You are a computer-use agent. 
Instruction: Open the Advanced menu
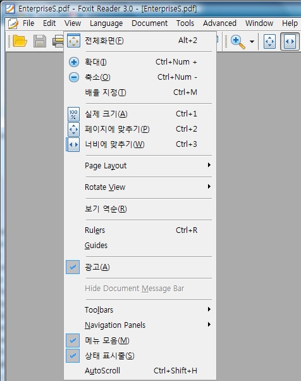219,23
